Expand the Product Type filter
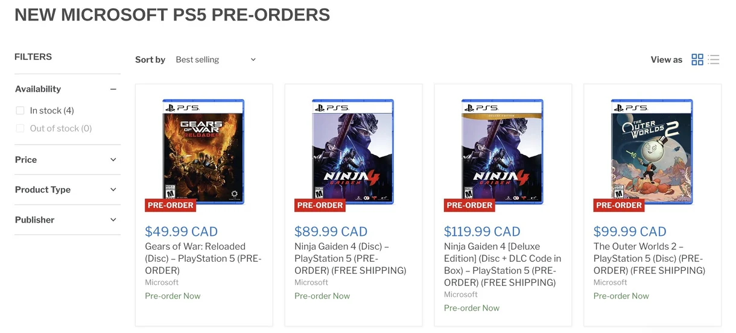Viewport: 736px width, 333px height. [x=66, y=189]
